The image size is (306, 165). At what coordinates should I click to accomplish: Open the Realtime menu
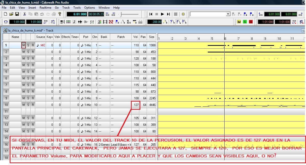45,8
